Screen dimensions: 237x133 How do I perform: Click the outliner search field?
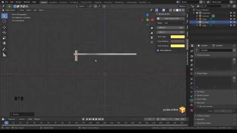click(x=213, y=6)
